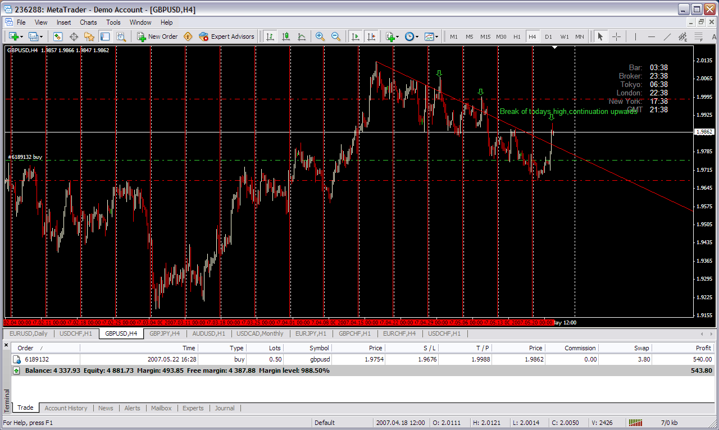Switch timeframe to W1

pos(564,36)
